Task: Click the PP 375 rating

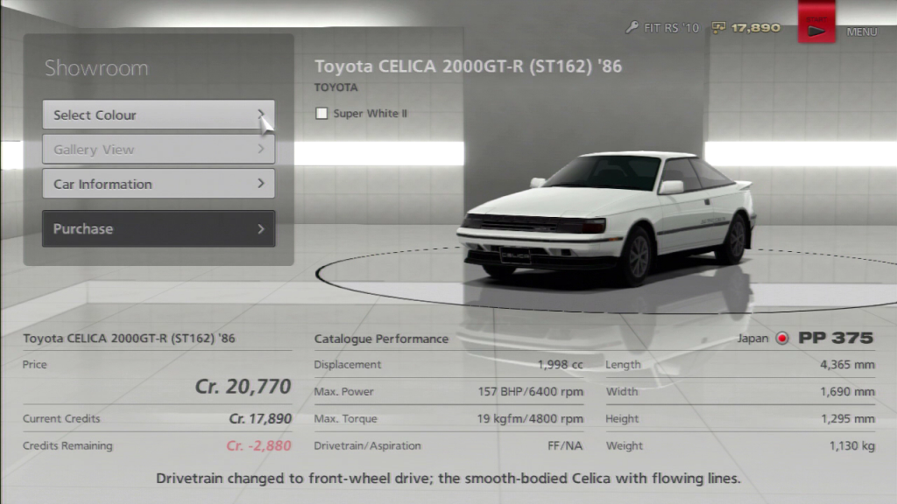Action: [x=836, y=338]
